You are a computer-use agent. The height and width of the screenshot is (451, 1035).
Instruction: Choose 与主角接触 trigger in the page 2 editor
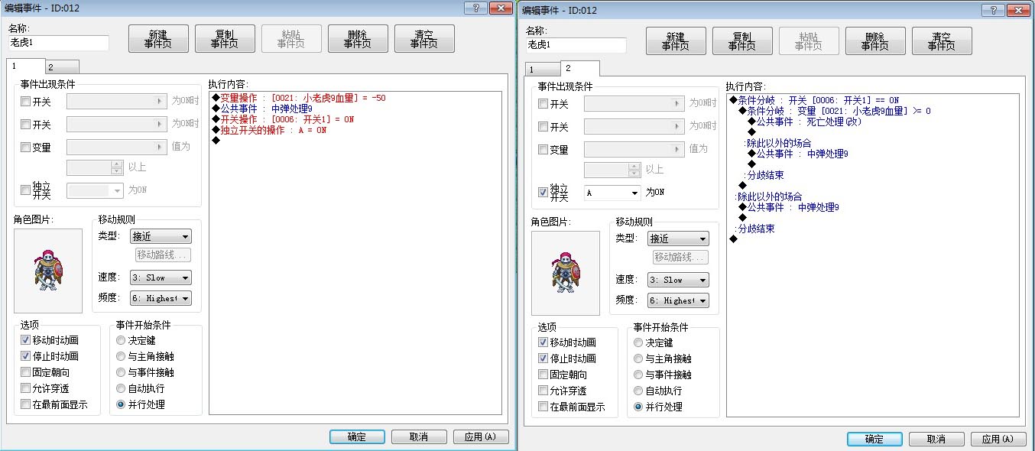(638, 359)
